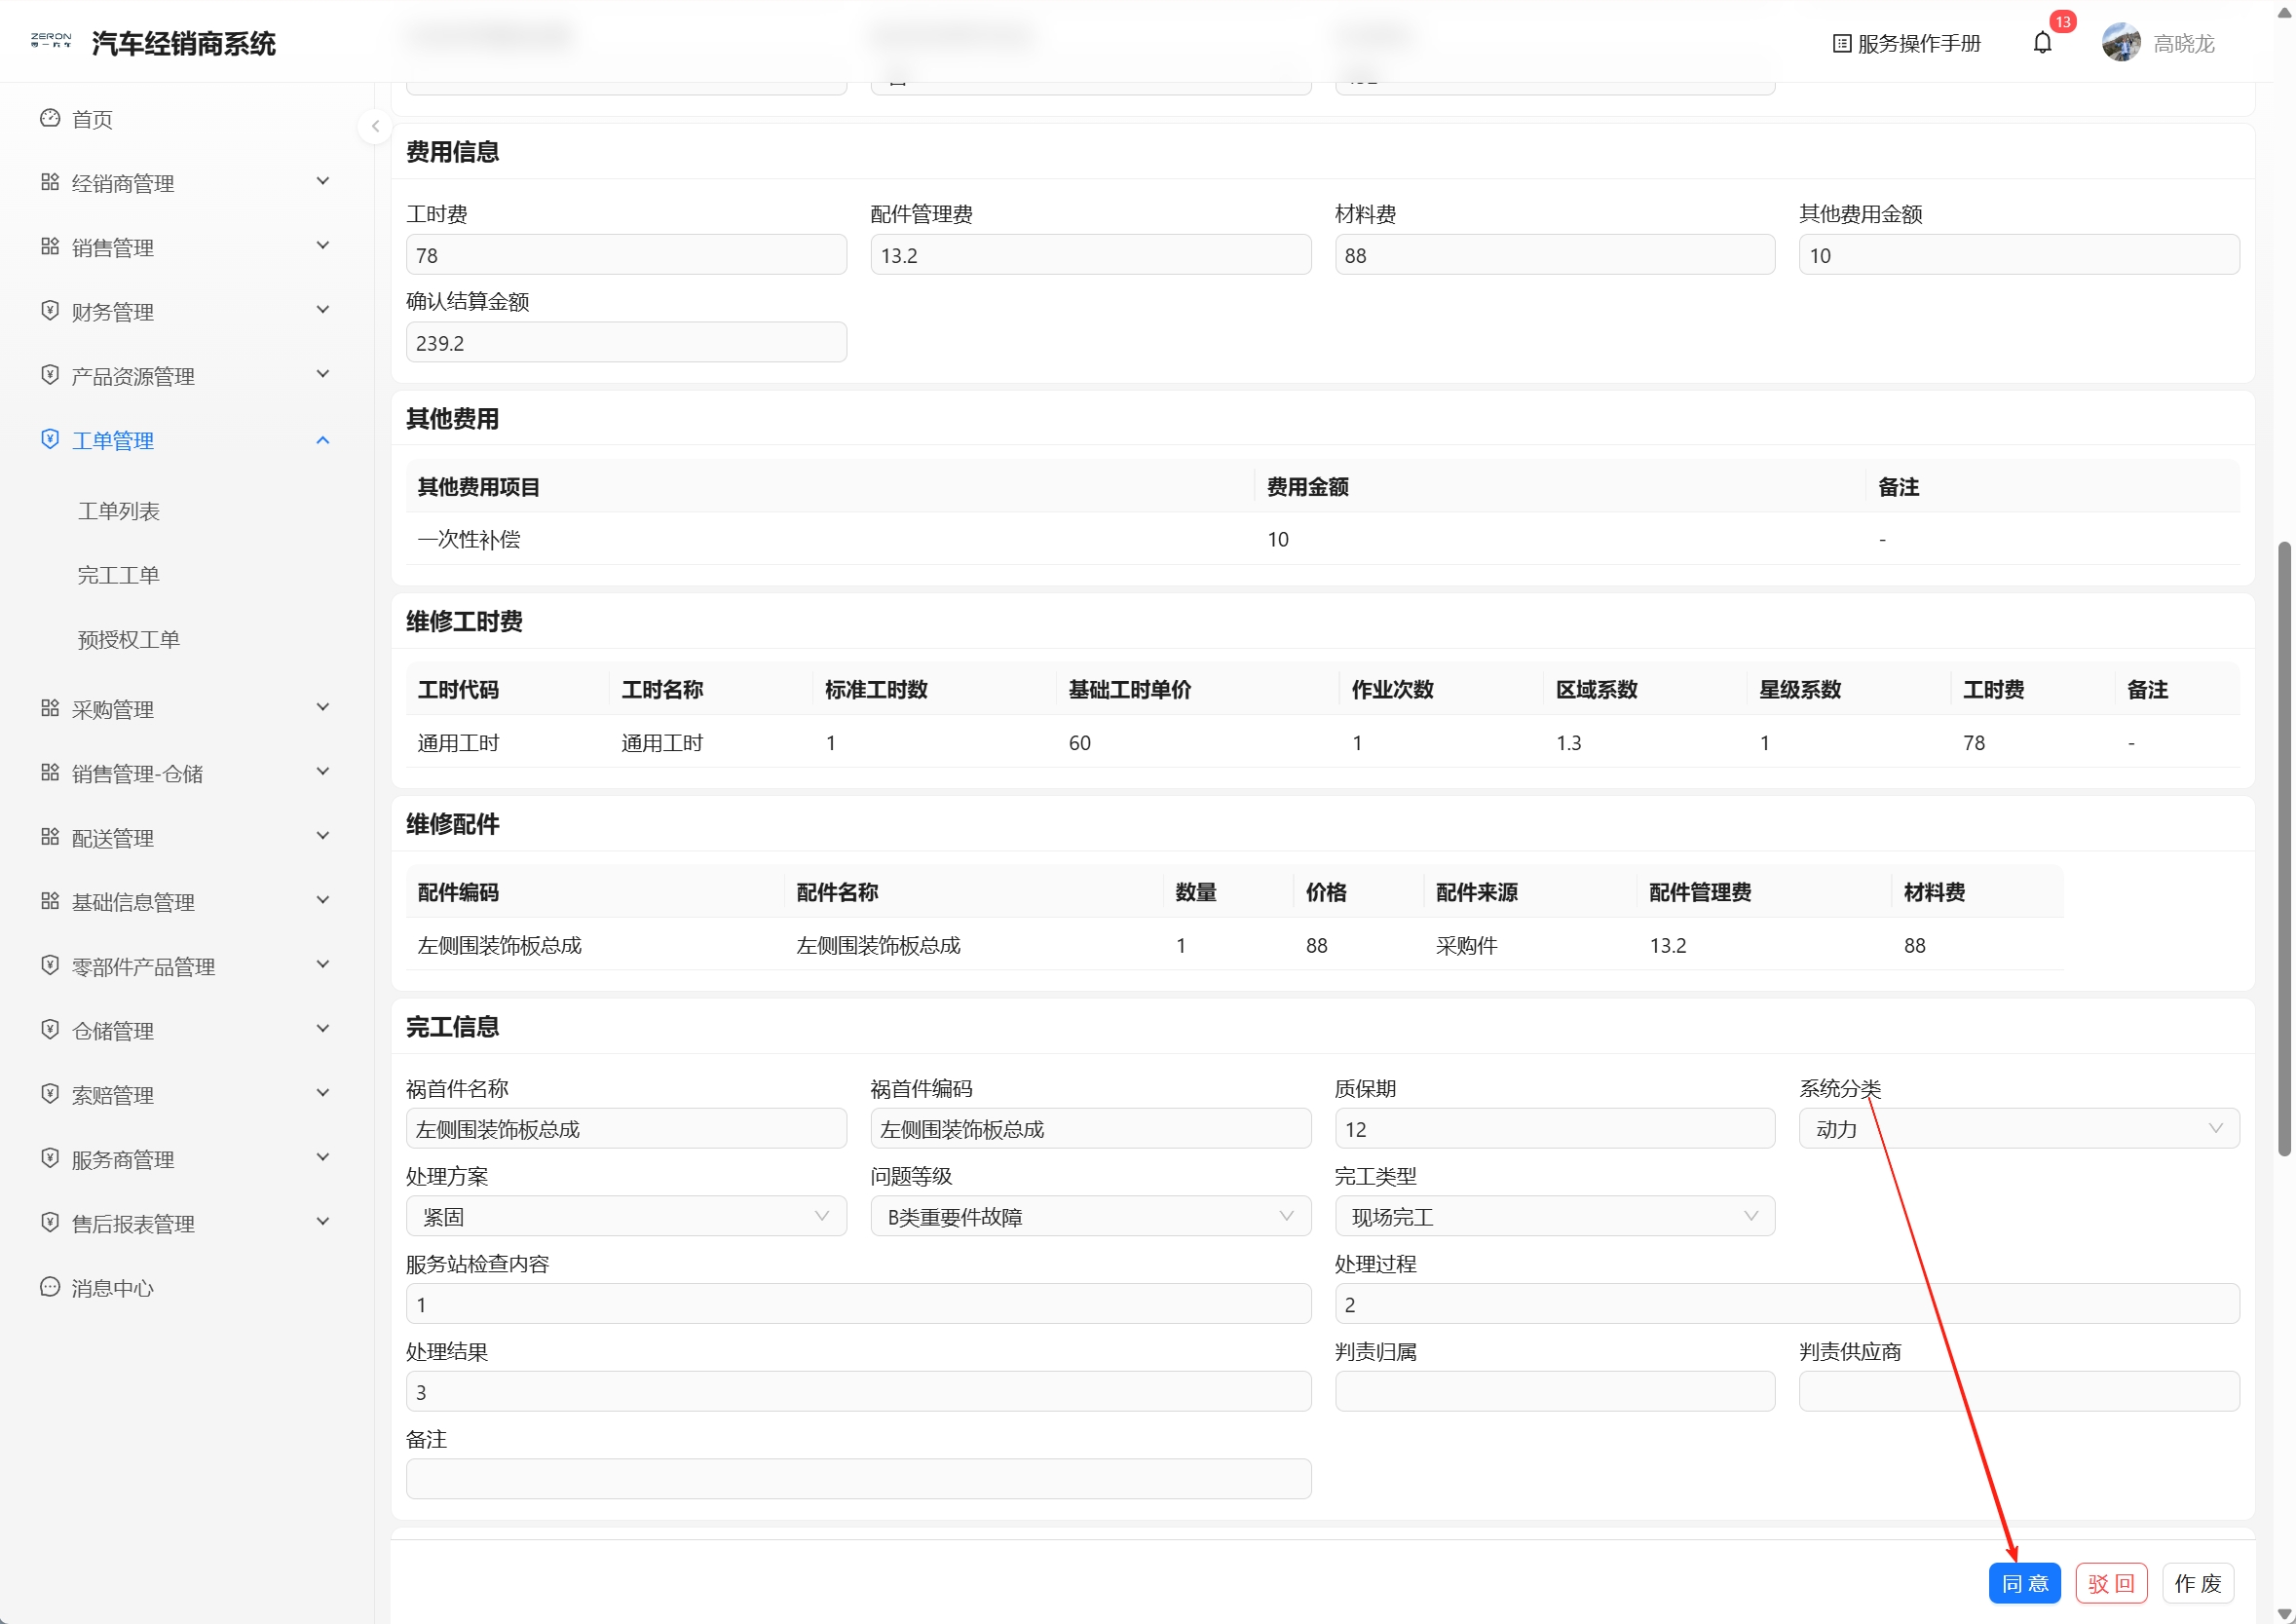Viewport: 2296px width, 1624px height.
Task: Go to 首页 menu item
Action: click(x=92, y=119)
